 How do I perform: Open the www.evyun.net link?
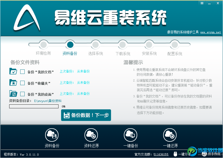(x=211, y=32)
